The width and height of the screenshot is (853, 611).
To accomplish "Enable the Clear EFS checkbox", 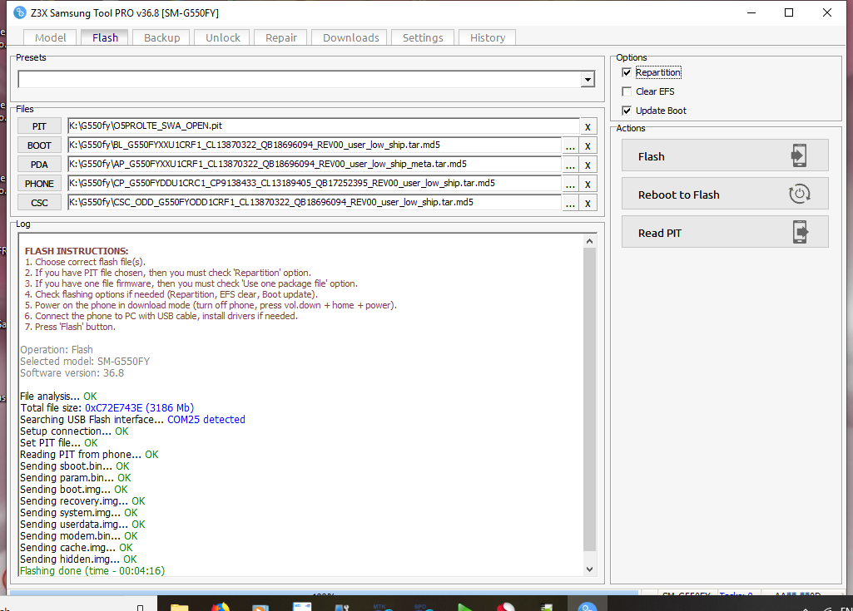I will pyautogui.click(x=627, y=91).
